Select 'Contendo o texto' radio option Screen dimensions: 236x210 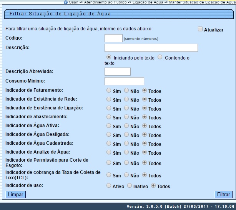[160, 57]
